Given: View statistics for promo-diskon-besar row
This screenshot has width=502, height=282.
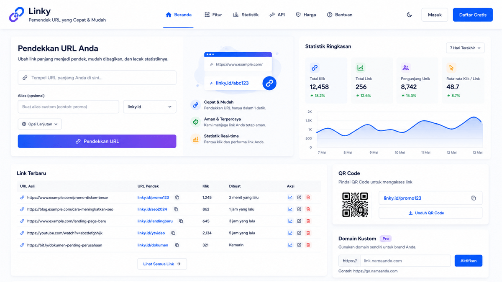Looking at the screenshot, I should (x=290, y=198).
